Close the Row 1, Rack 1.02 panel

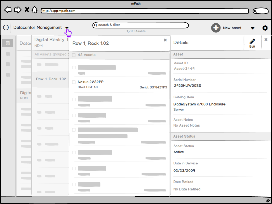[165, 40]
